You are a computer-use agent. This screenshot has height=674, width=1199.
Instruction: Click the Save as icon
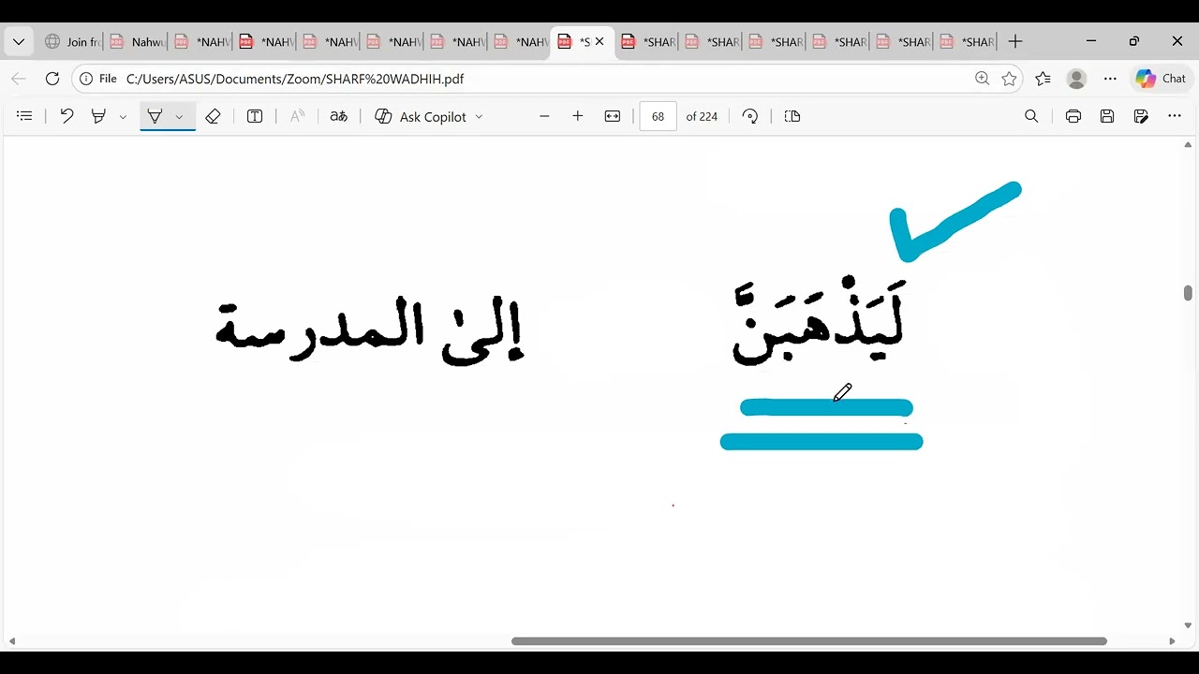(x=1141, y=116)
